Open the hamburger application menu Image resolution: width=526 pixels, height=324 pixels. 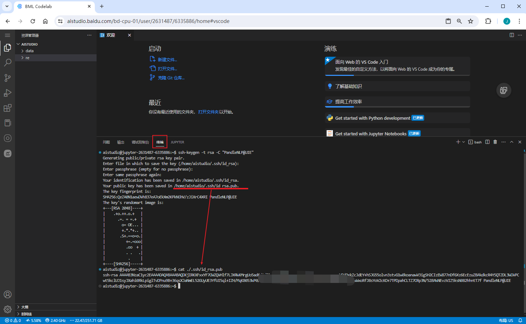pos(7,35)
